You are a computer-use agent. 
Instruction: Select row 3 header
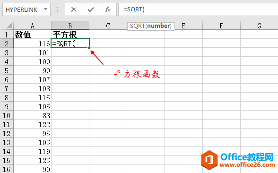(x=7, y=52)
